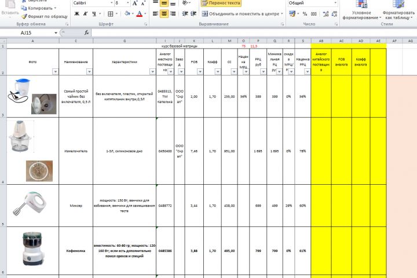Viewport: 417px width, 278px height.
Task: Click the fx insert function icon
Action: coord(86,32)
